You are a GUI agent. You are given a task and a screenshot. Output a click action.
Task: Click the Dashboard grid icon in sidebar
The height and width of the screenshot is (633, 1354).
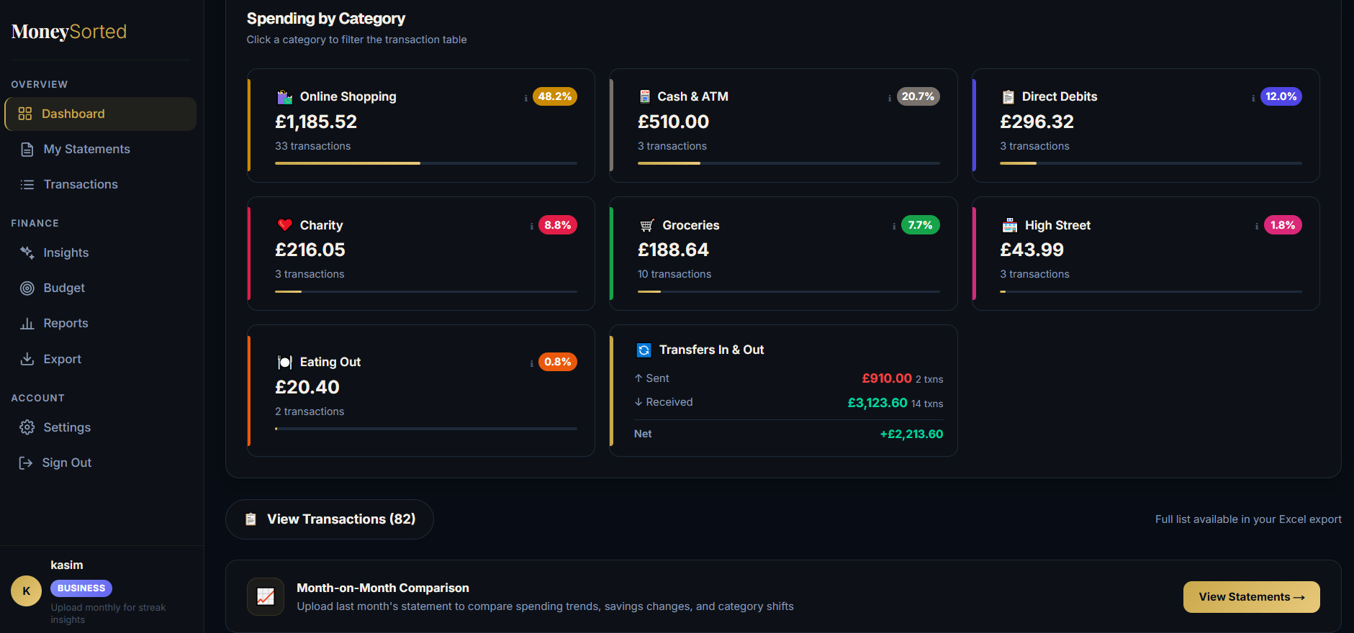(x=25, y=114)
